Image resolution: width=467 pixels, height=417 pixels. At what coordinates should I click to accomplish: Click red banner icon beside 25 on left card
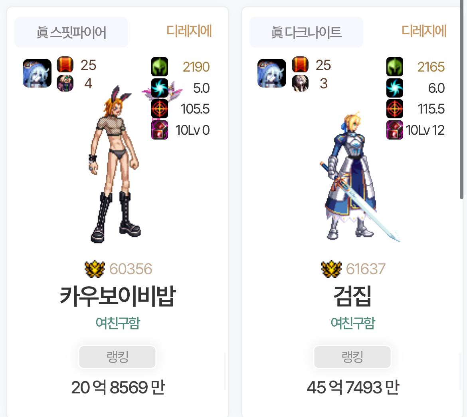click(65, 64)
